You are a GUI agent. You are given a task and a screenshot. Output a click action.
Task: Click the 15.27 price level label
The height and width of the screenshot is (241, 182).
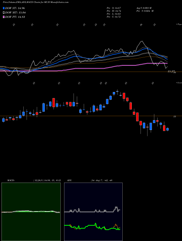pos(171,71)
